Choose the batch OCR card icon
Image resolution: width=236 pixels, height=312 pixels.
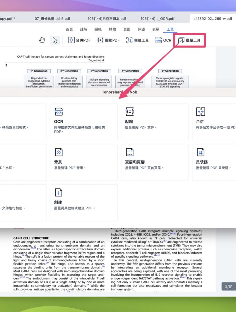[59, 112]
